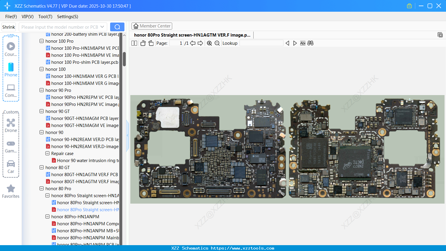
Task: Open honor 80Pro-HN1ANPM Component PDF
Action: click(85, 224)
